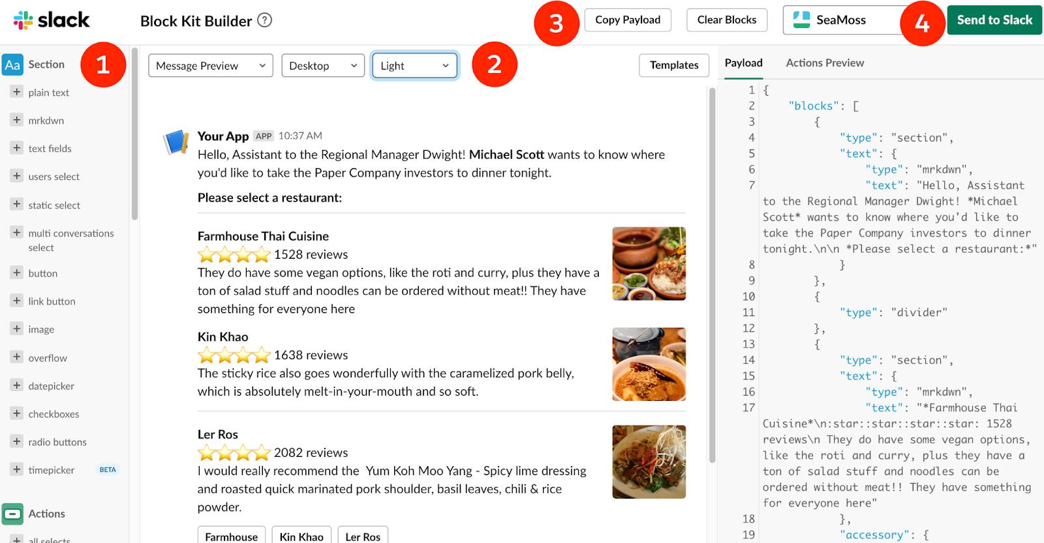Add link button block plus icon
Screen dimensions: 1044x543
17,301
